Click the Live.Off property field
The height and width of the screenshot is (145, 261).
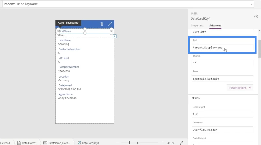point(223,32)
